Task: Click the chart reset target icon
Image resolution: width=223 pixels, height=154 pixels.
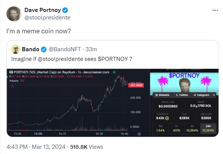Action: [x=139, y=134]
